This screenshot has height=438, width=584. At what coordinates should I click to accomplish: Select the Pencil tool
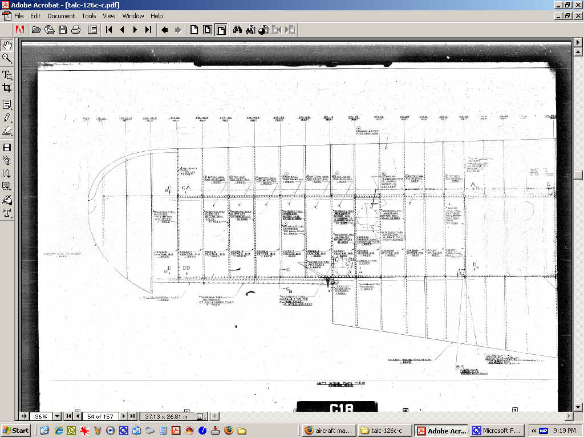[7, 117]
